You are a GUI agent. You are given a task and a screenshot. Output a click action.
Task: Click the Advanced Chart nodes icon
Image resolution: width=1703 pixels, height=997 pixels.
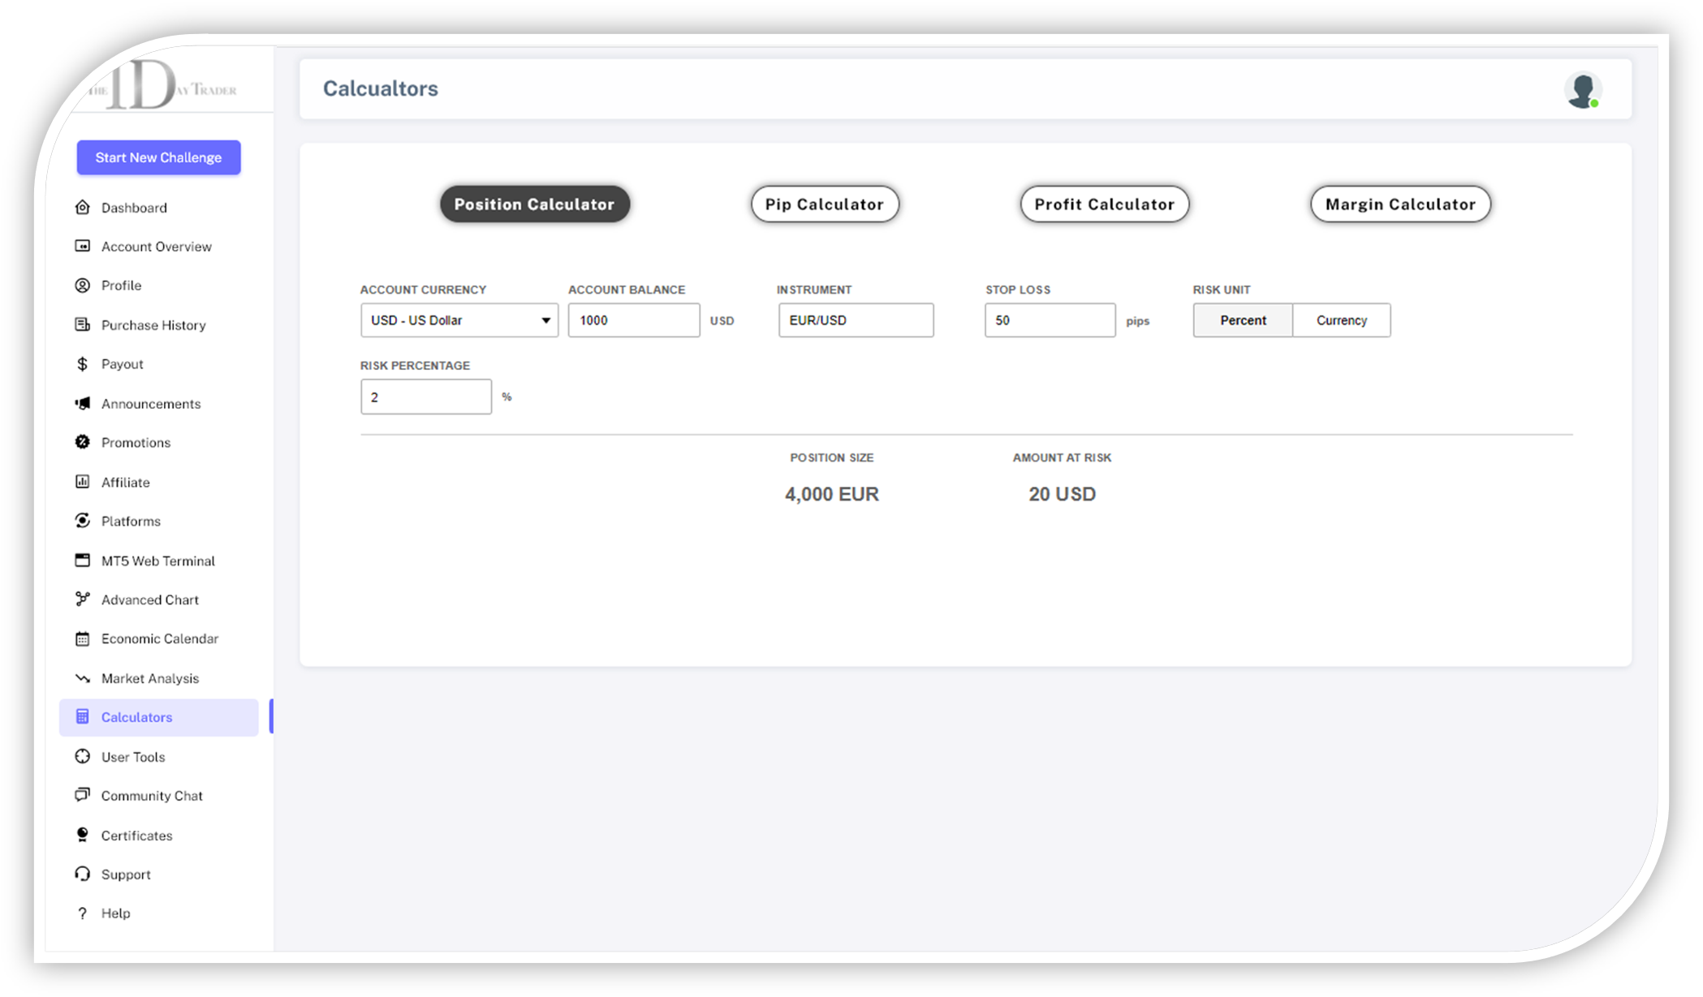[82, 599]
